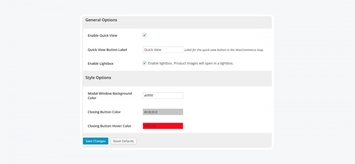Open the Closing Button Color picker
Screen dimensions: 355x164
pyautogui.click(x=163, y=112)
